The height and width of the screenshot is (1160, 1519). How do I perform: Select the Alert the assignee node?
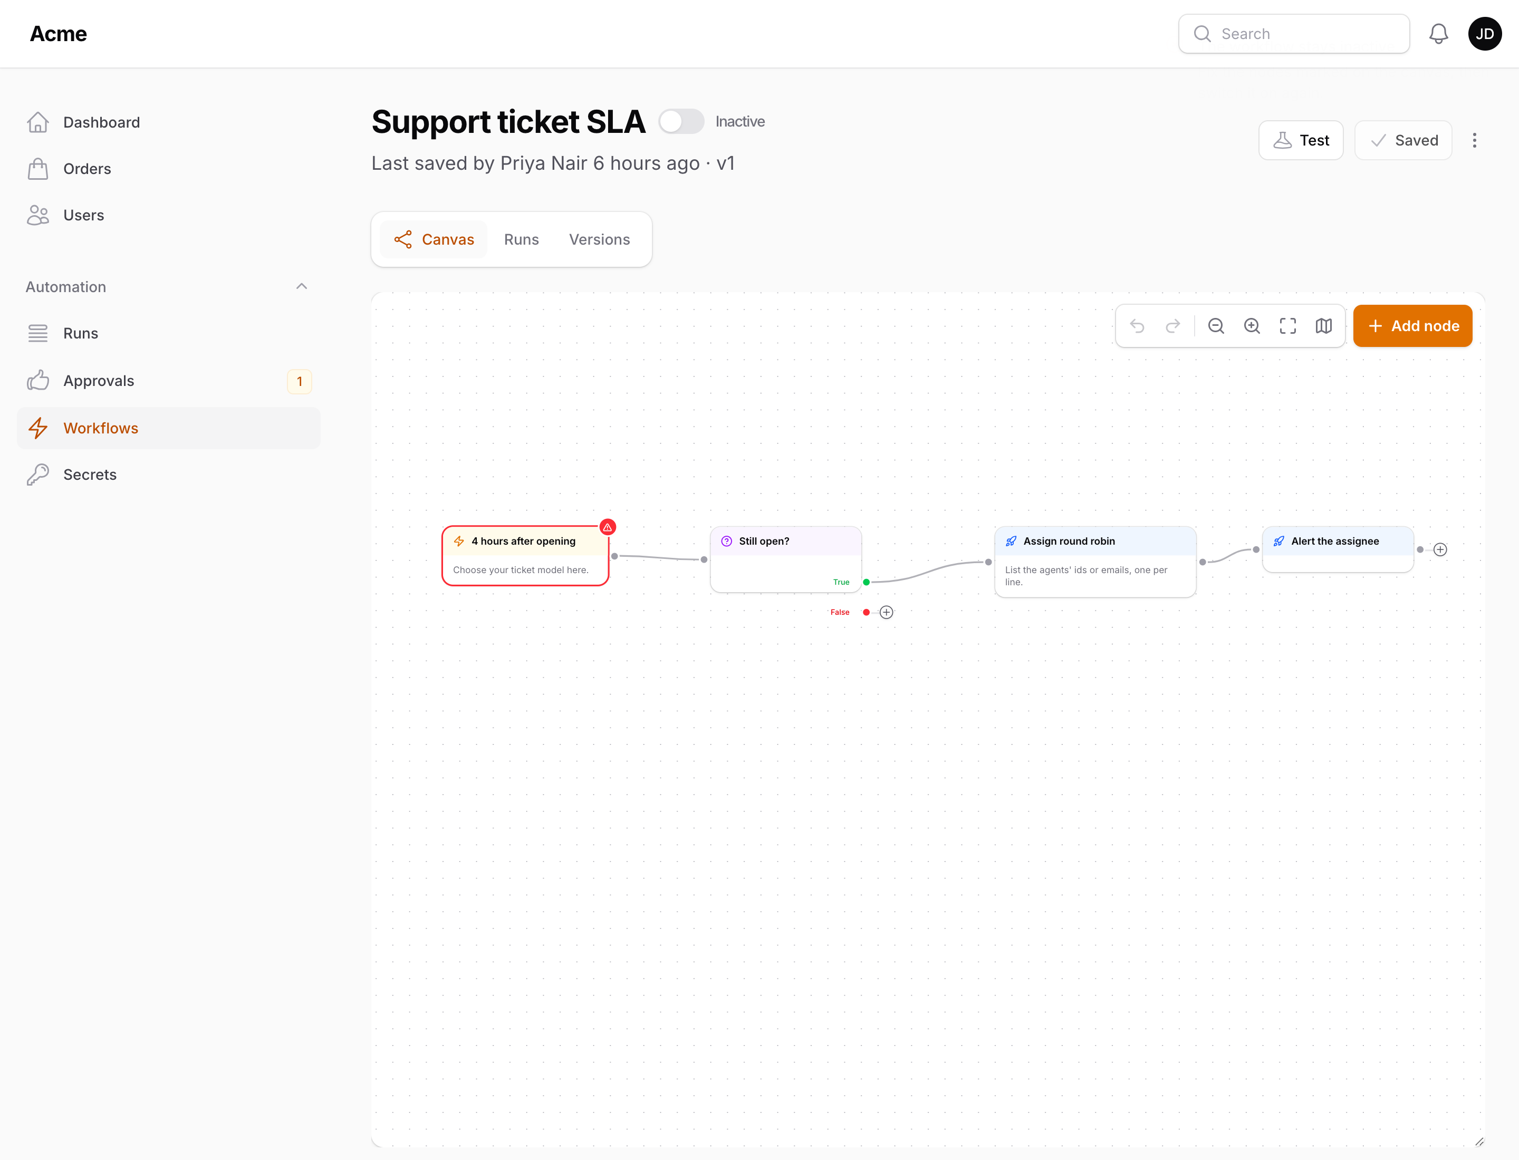point(1338,549)
